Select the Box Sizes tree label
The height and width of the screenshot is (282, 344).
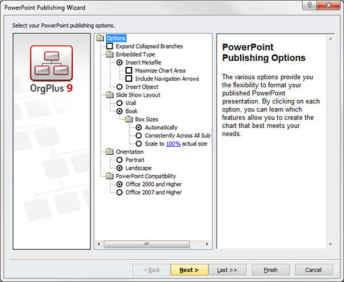(146, 119)
